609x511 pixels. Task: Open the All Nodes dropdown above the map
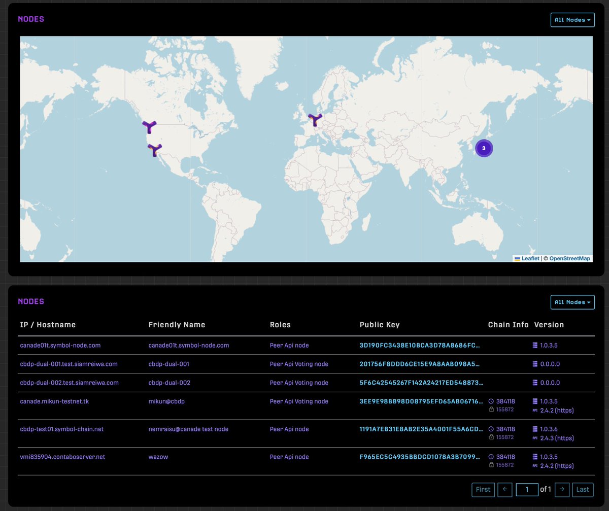(572, 20)
